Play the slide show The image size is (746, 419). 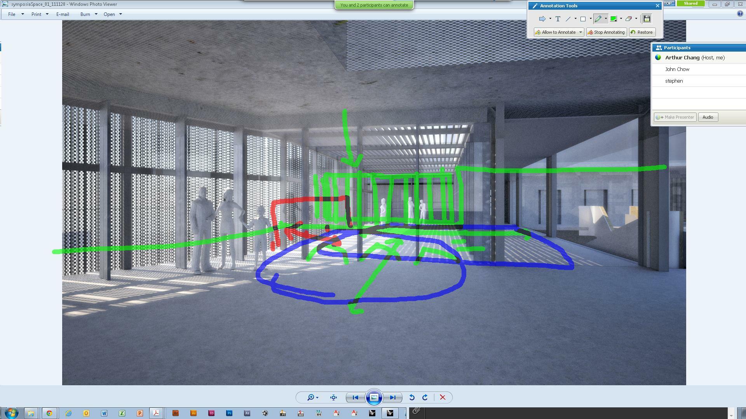pos(374,397)
